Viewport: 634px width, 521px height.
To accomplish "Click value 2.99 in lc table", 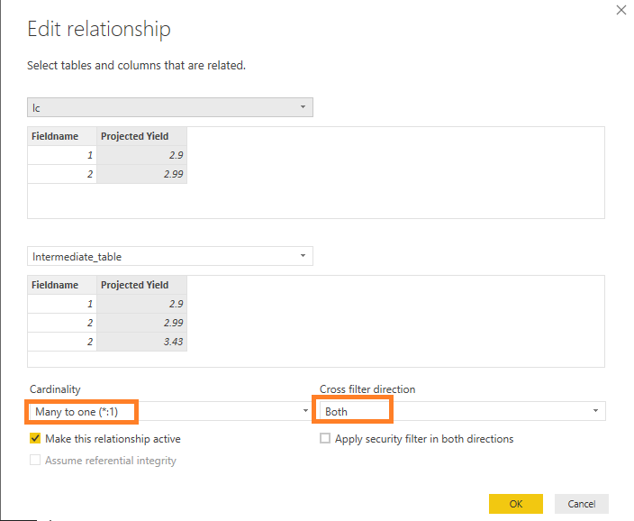I will click(141, 174).
